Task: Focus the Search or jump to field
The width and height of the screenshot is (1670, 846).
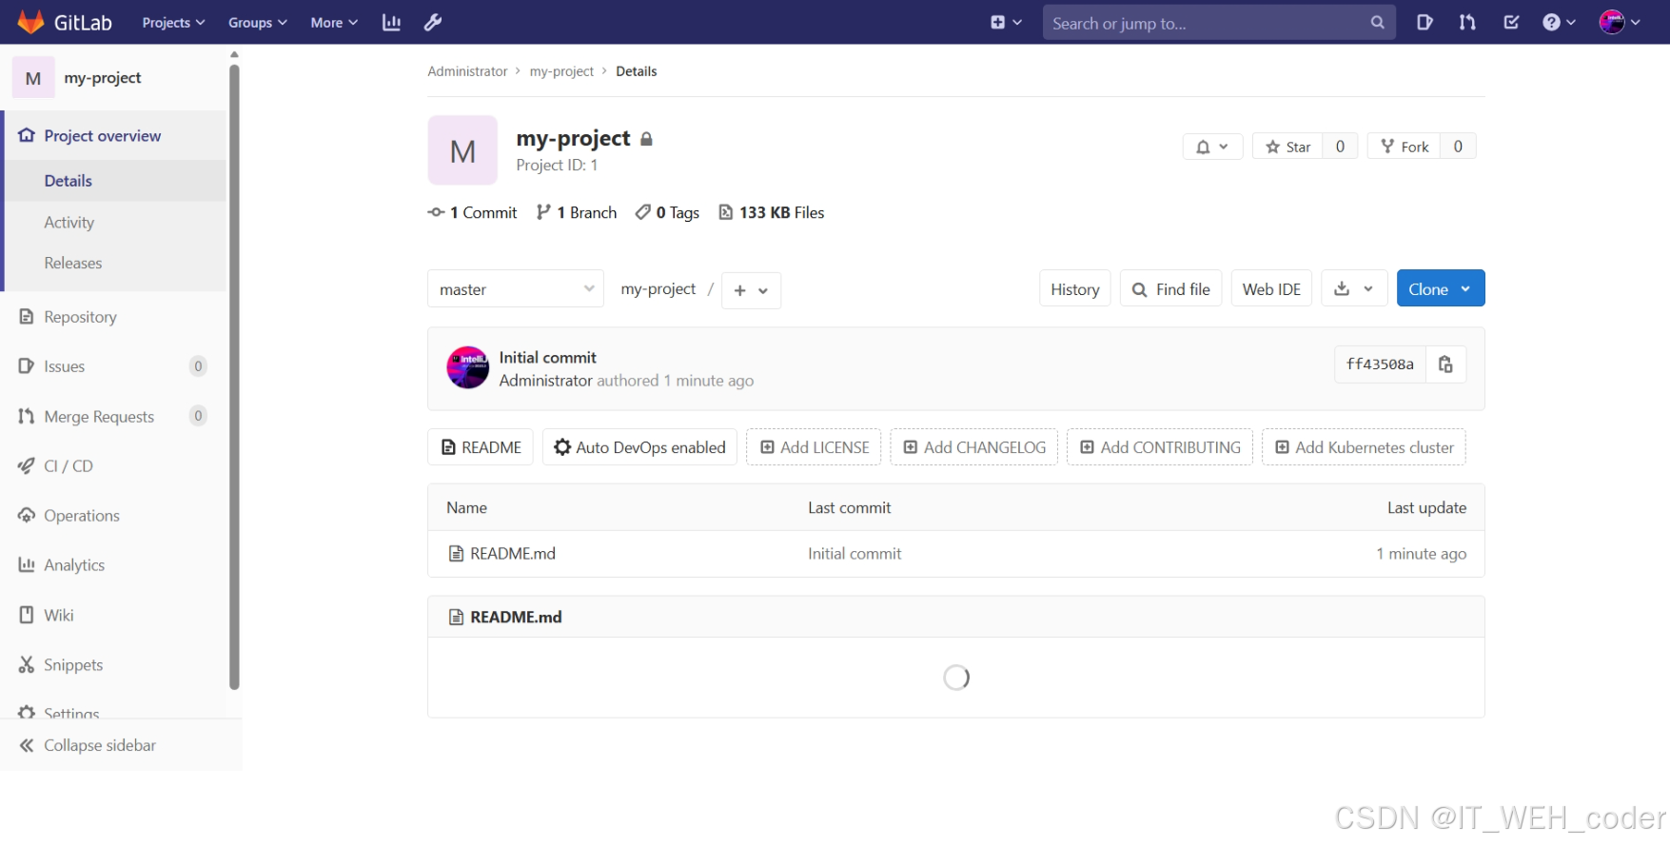Action: tap(1219, 23)
